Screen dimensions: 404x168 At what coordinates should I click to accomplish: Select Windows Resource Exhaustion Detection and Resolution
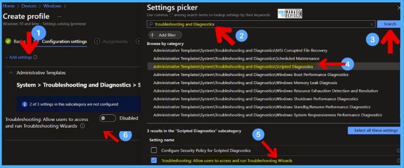[265, 91]
